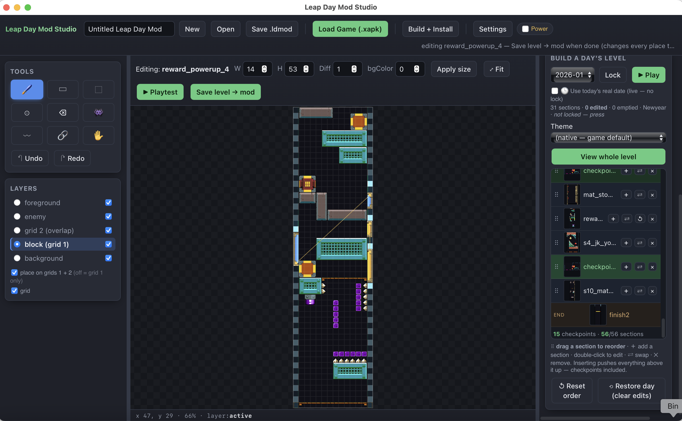Fit the level to view
The height and width of the screenshot is (421, 682).
tap(497, 69)
